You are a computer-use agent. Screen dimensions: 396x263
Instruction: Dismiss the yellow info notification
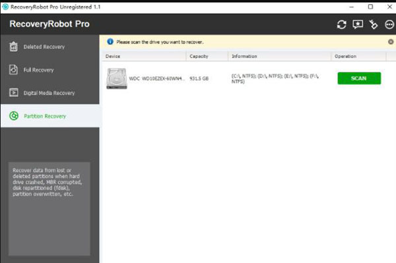(391, 42)
